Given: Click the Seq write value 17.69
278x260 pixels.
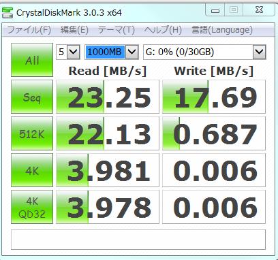Looking at the screenshot, I should pos(214,97).
